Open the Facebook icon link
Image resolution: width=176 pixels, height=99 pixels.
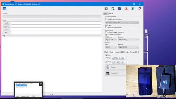coord(120,9)
